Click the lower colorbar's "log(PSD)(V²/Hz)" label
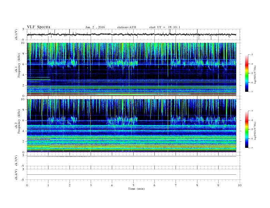This screenshot has height=208, width=270. pyautogui.click(x=255, y=131)
